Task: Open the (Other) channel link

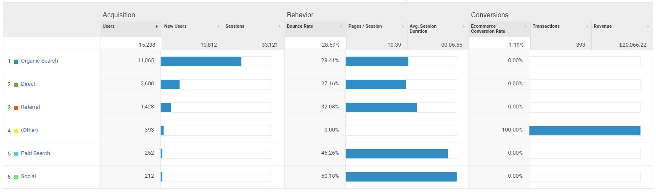Action: (29, 130)
